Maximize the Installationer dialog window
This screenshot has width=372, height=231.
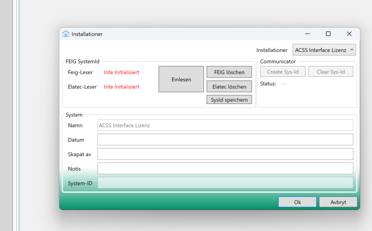(328, 34)
